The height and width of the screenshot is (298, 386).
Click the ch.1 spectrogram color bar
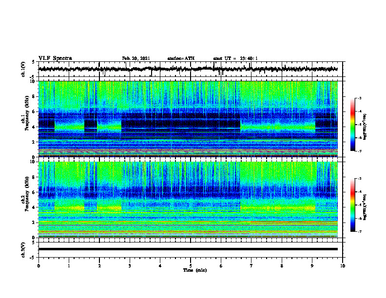[x=352, y=125]
